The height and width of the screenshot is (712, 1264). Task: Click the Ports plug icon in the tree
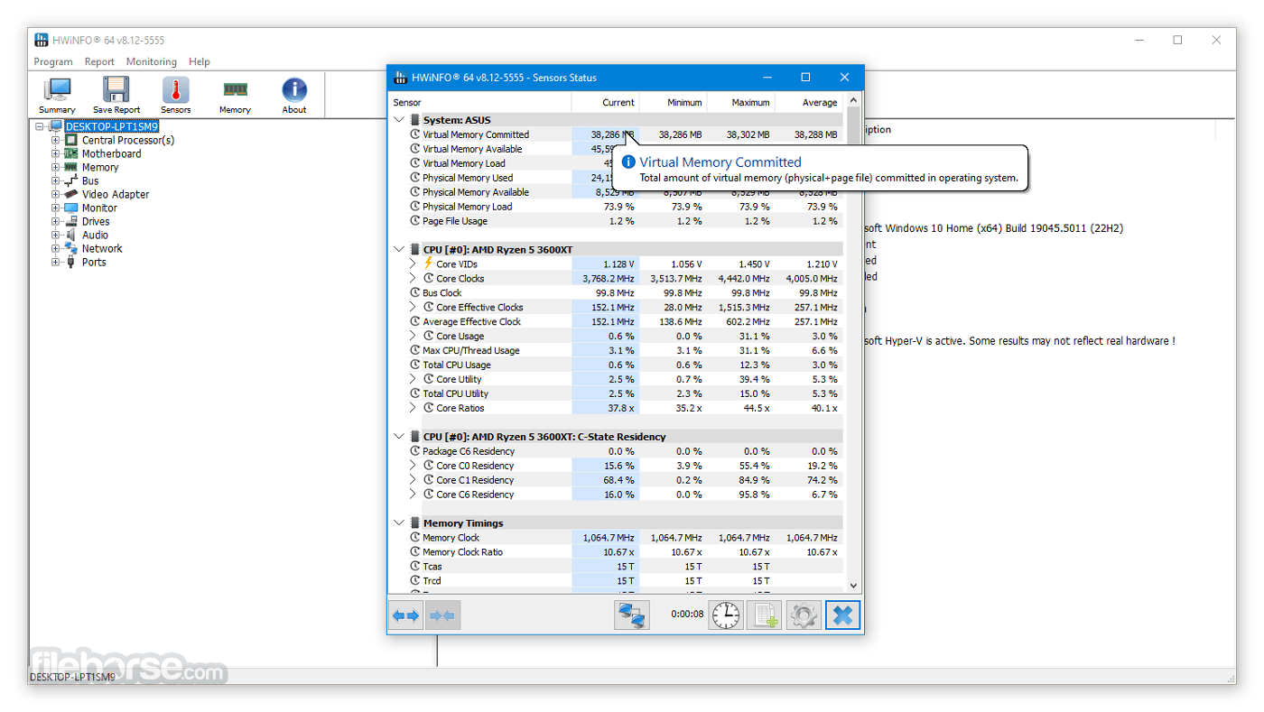coord(71,263)
